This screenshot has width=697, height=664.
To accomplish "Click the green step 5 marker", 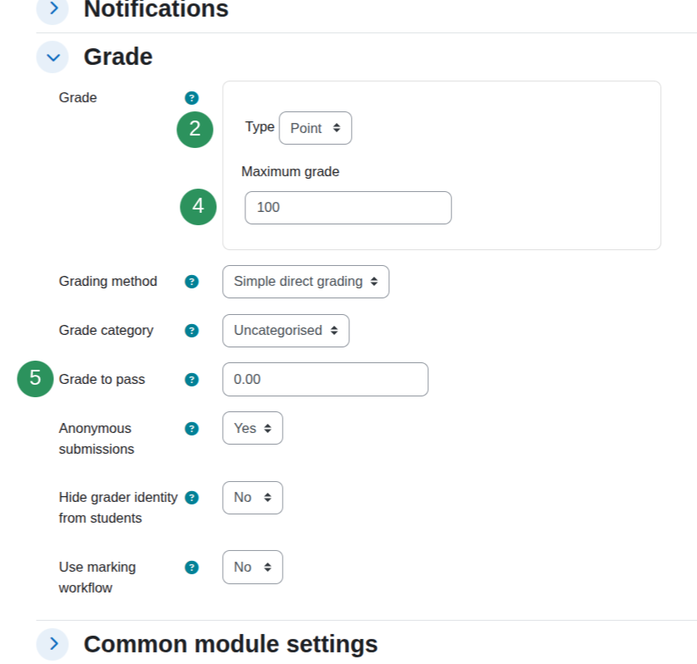I will (x=35, y=378).
